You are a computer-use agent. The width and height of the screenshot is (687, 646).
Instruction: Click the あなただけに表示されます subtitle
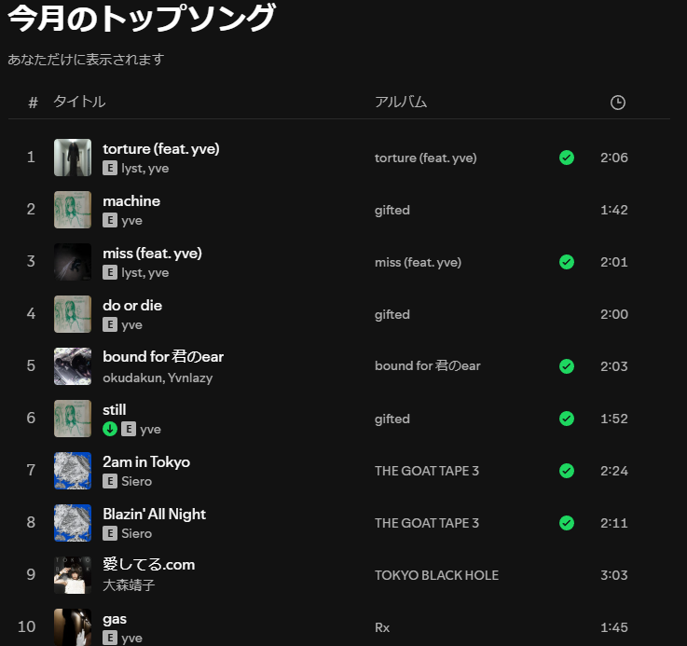[86, 59]
